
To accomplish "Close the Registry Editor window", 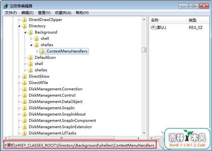I will (x=204, y=6).
